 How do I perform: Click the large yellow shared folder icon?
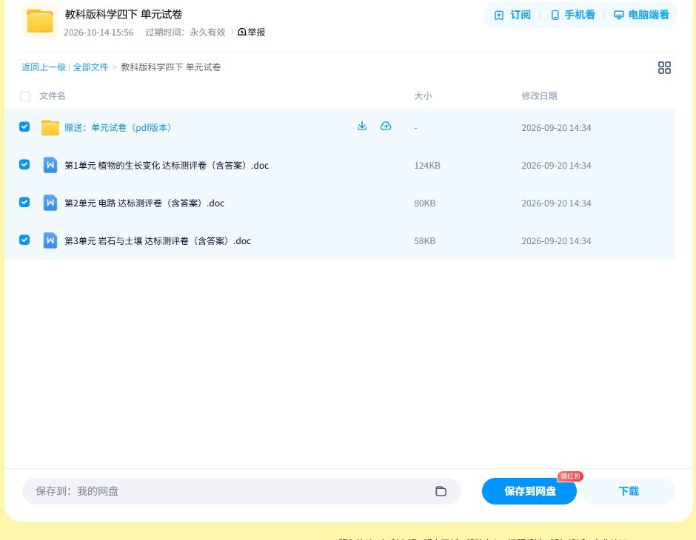click(x=40, y=21)
